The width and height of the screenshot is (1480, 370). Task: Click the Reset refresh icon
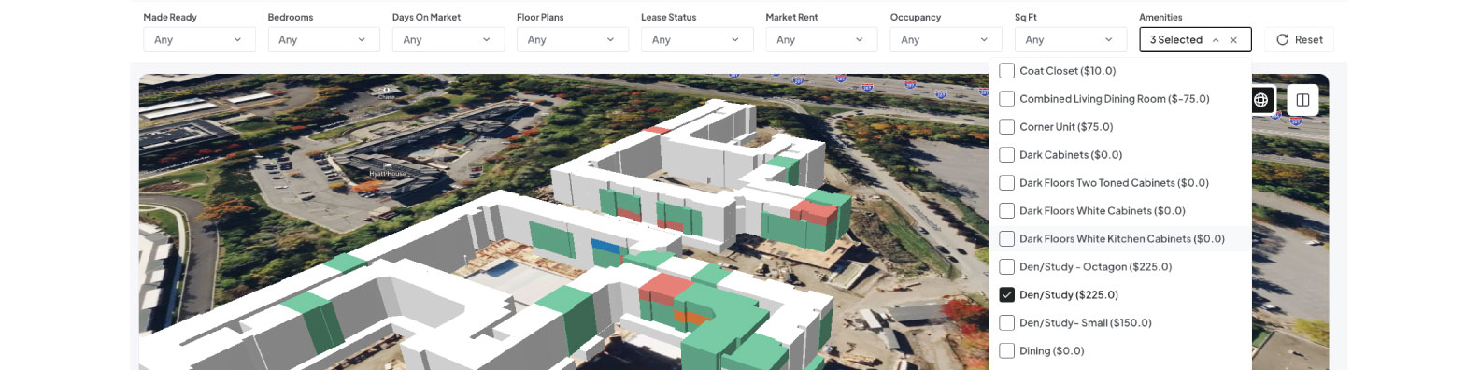pyautogui.click(x=1282, y=40)
